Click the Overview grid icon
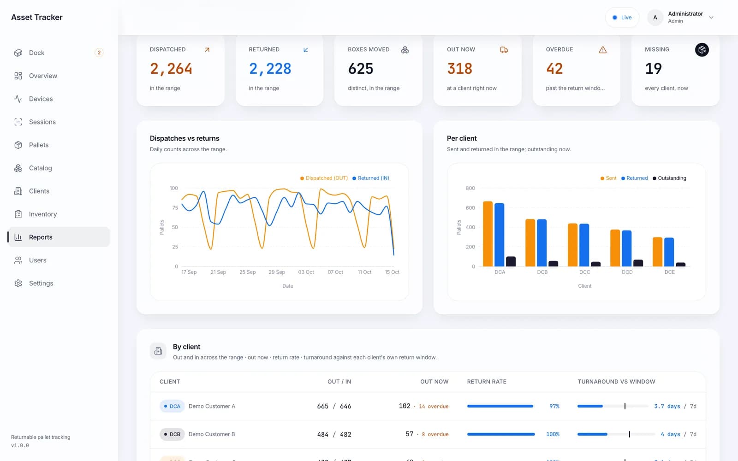The image size is (738, 461). (18, 76)
